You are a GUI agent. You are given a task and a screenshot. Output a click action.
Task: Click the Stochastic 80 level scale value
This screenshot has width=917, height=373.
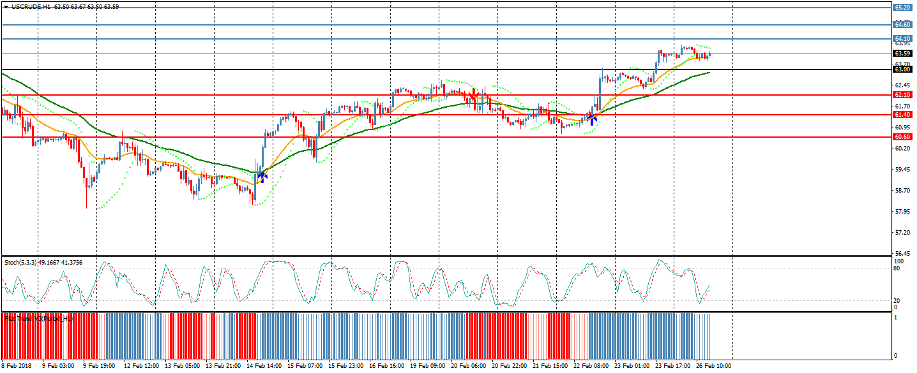click(x=897, y=268)
